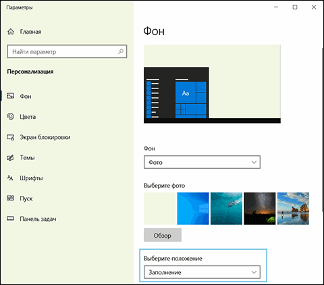Select the Главная home link
Screen dimensions: 324x285
[x=30, y=32]
